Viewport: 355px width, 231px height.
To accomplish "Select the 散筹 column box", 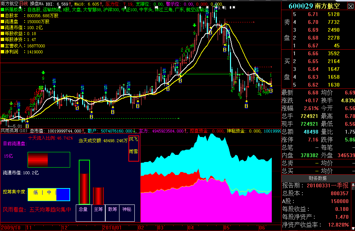I will 112,209.
